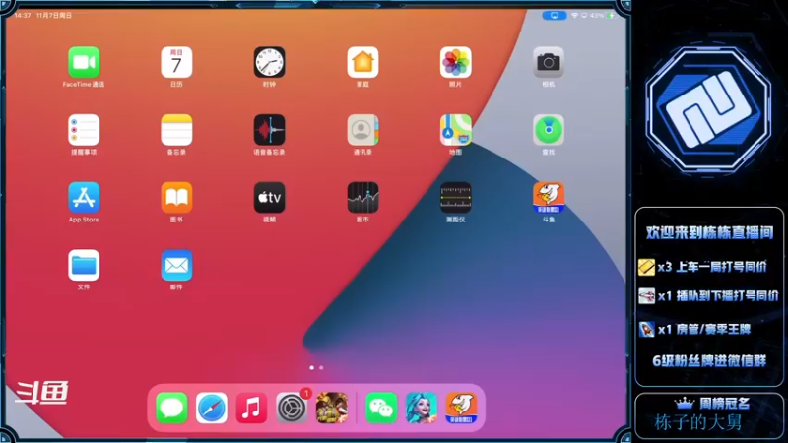This screenshot has height=443, width=788.
Task: Open the App Store
Action: coord(84,198)
